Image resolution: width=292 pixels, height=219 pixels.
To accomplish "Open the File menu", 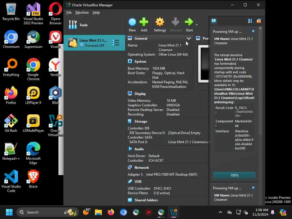I will tap(69, 13).
